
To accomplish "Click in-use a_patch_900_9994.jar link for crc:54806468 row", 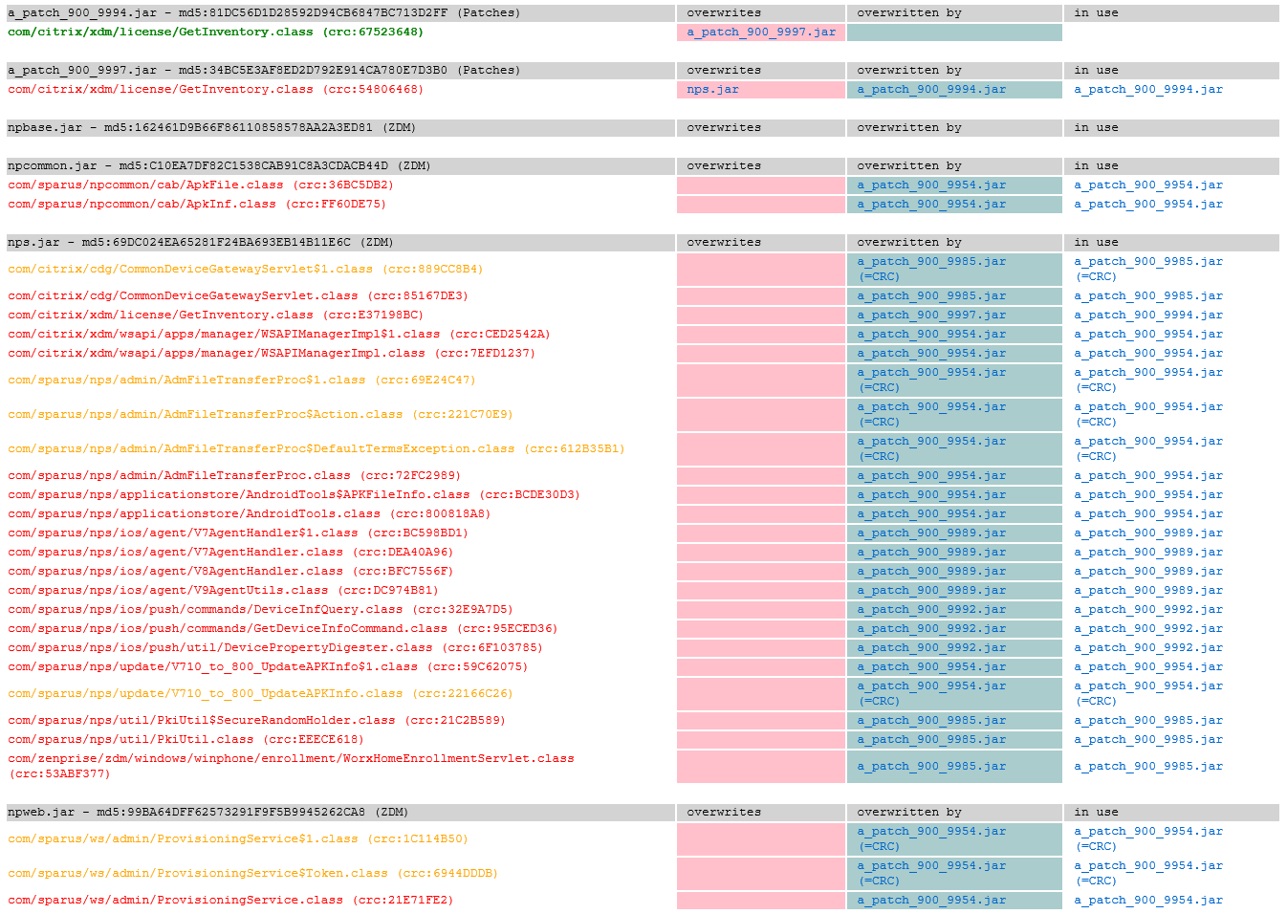I will (1148, 89).
